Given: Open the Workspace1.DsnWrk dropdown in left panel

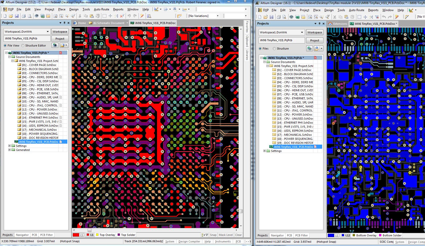Looking at the screenshot, I should pyautogui.click(x=48, y=32).
